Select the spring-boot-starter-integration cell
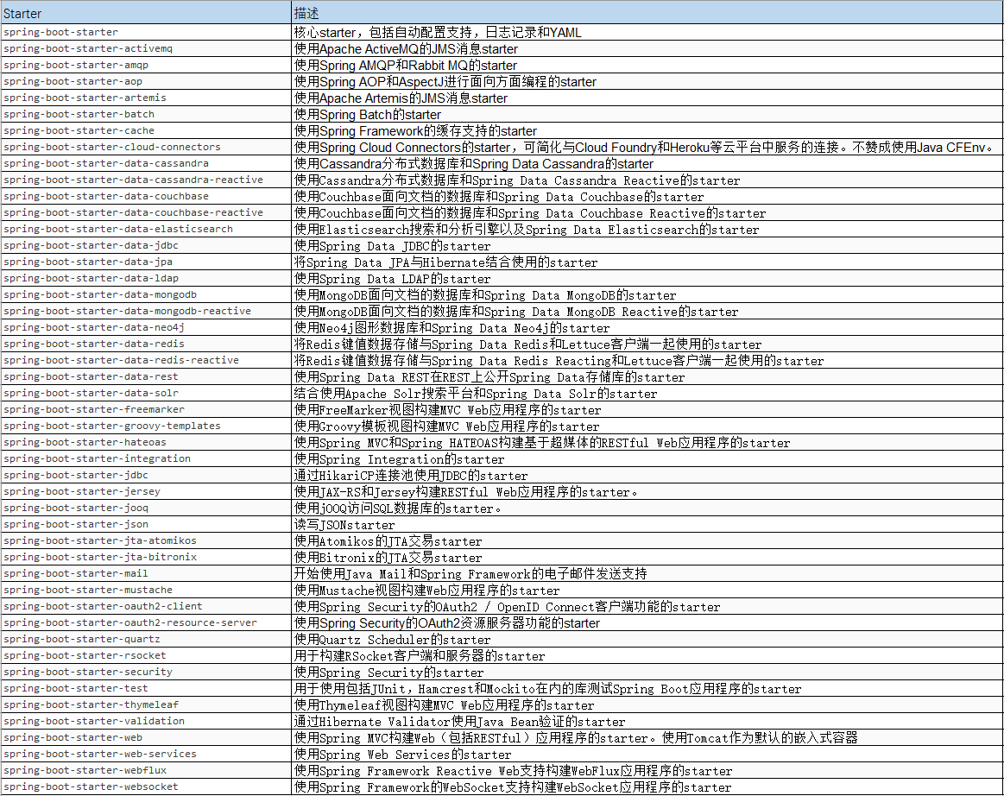 (x=146, y=459)
